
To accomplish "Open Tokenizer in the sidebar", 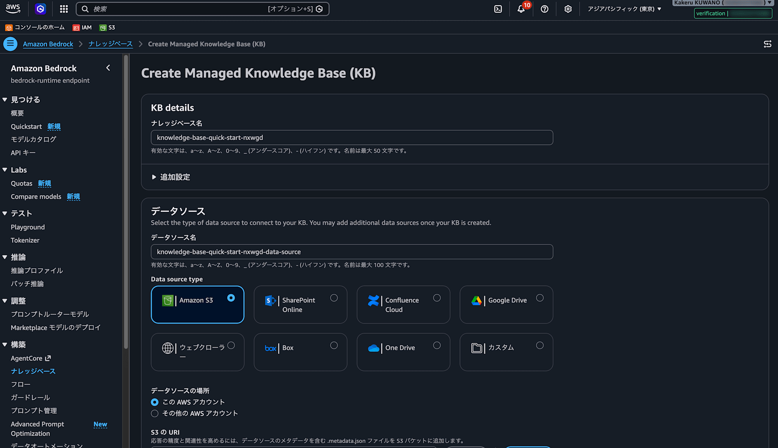I will 25,240.
